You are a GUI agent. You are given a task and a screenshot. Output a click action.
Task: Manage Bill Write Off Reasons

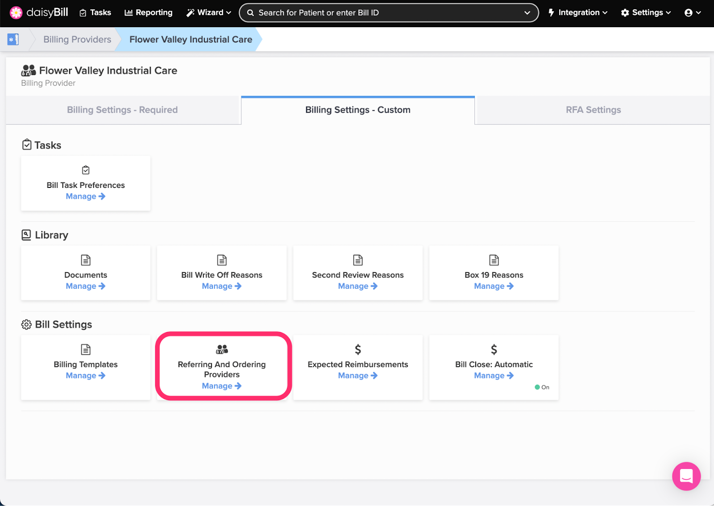click(222, 286)
